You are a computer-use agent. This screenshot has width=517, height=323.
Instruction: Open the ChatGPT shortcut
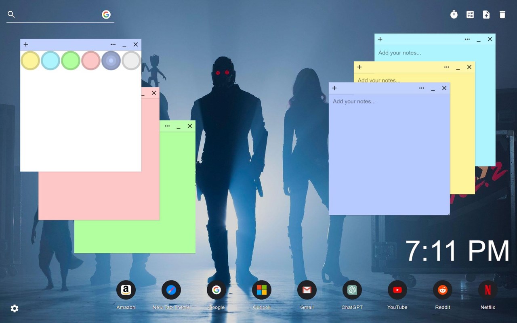tap(352, 290)
